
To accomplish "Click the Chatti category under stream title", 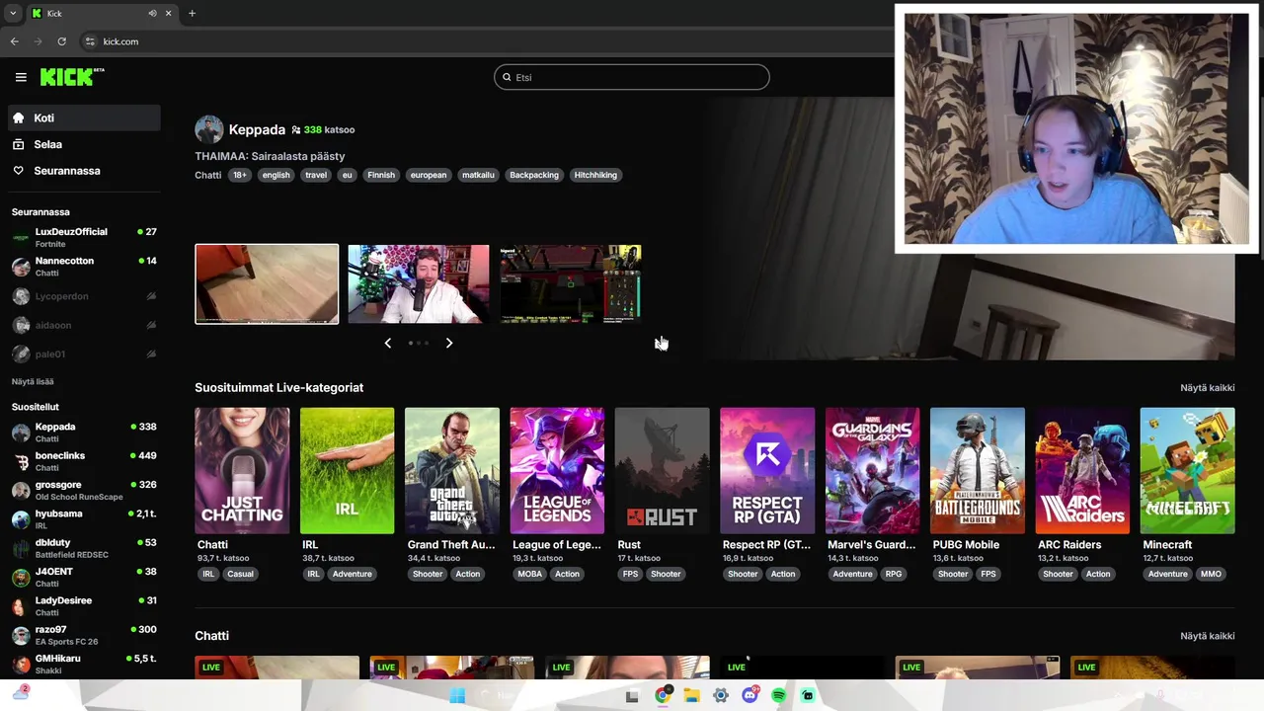I will [207, 175].
